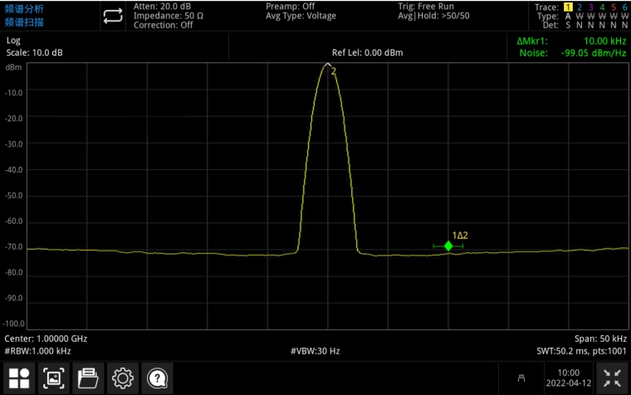
Task: Open the file manager folder icon
Action: coord(88,378)
